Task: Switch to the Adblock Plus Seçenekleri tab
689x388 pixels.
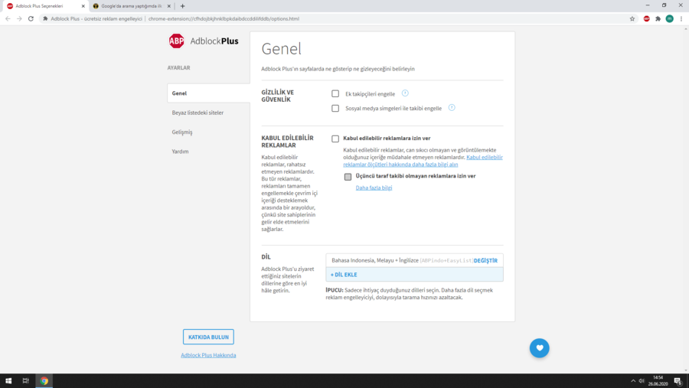Action: (x=44, y=6)
